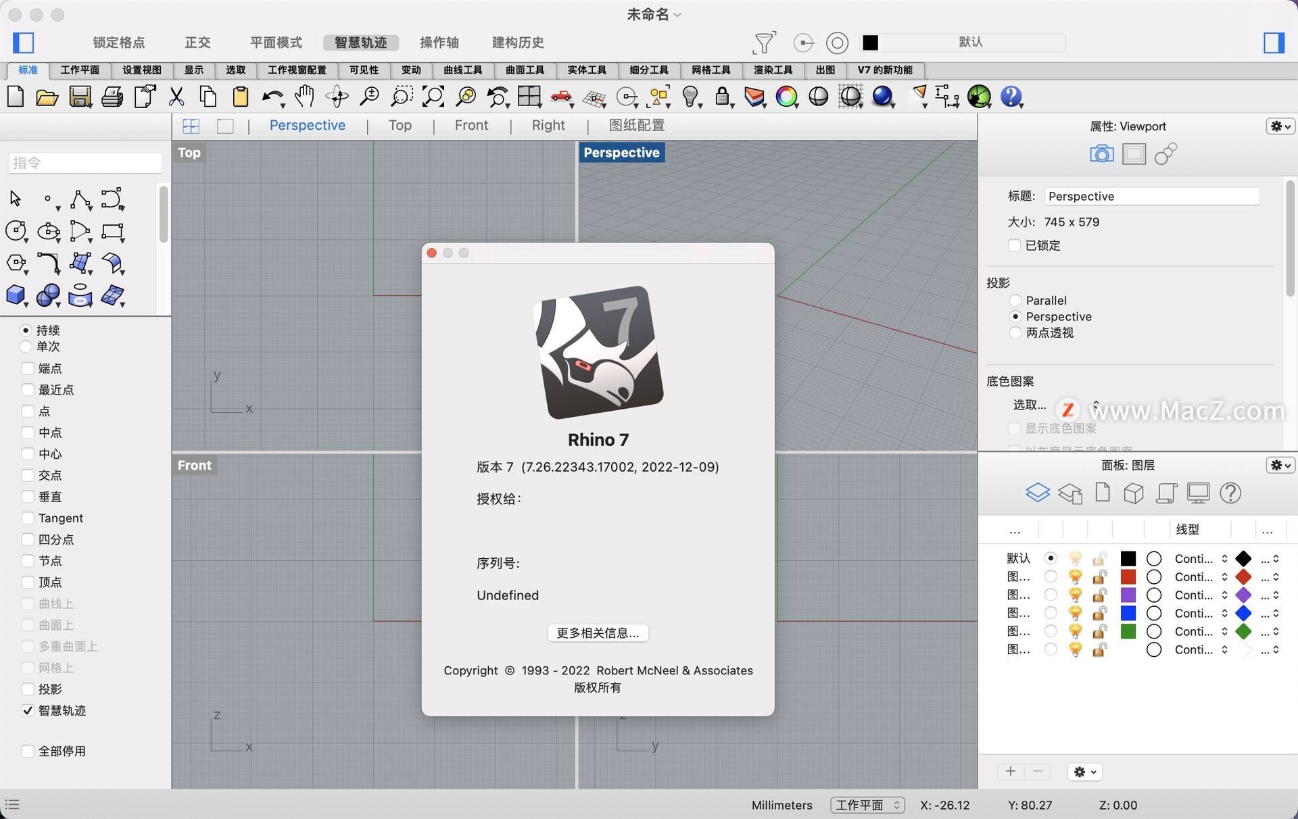Click the Curve tools icon in toolbar

(x=462, y=69)
